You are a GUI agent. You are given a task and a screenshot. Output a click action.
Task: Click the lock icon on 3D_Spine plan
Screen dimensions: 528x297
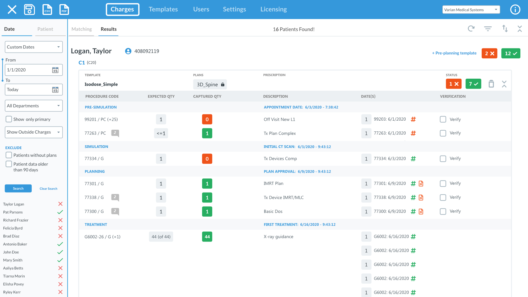223,85
